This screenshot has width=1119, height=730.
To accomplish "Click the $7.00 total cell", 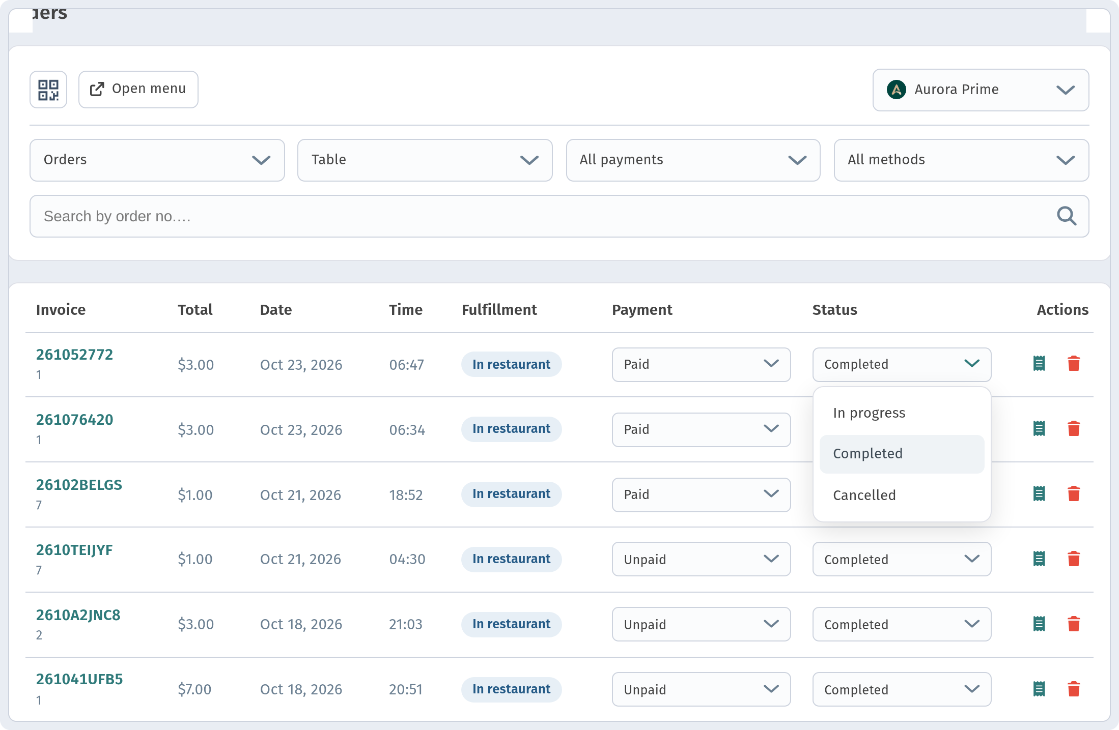I will tap(194, 689).
